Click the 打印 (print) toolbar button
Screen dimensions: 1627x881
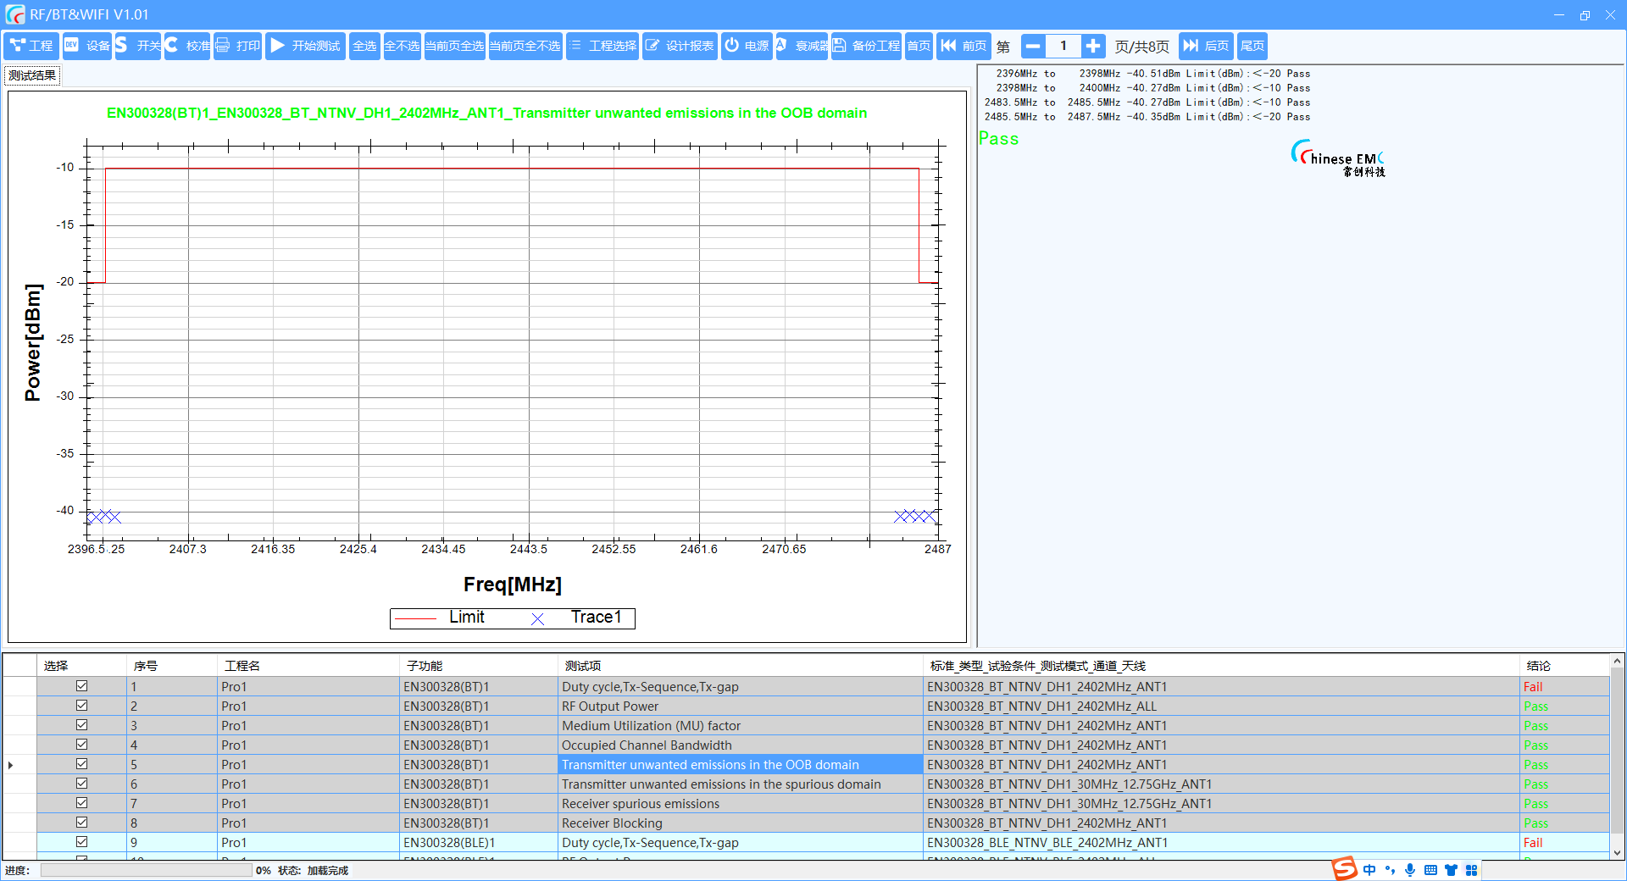(x=237, y=46)
